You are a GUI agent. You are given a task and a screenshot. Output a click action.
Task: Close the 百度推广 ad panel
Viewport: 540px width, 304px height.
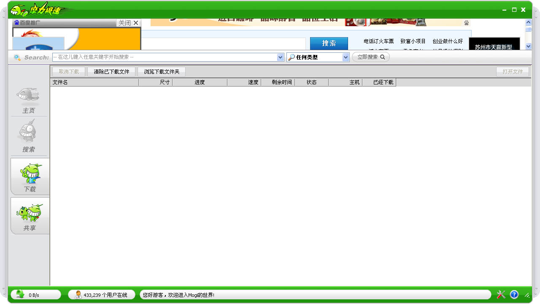pyautogui.click(x=128, y=23)
